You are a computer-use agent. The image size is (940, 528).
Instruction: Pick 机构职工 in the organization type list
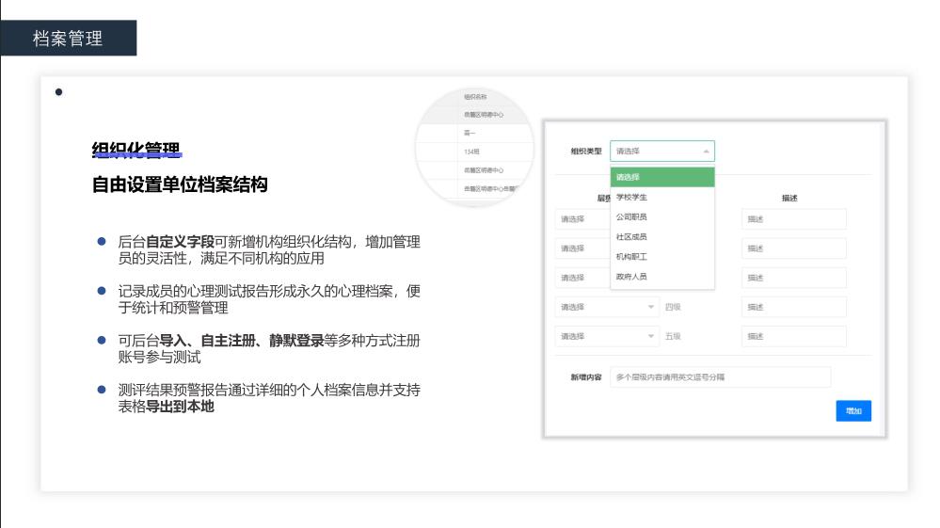click(661, 257)
